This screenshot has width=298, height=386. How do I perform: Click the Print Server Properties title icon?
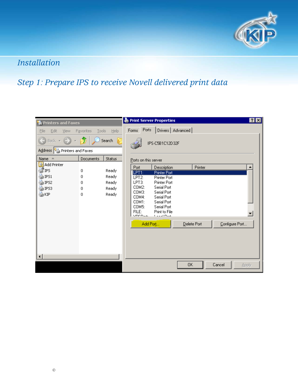click(127, 120)
